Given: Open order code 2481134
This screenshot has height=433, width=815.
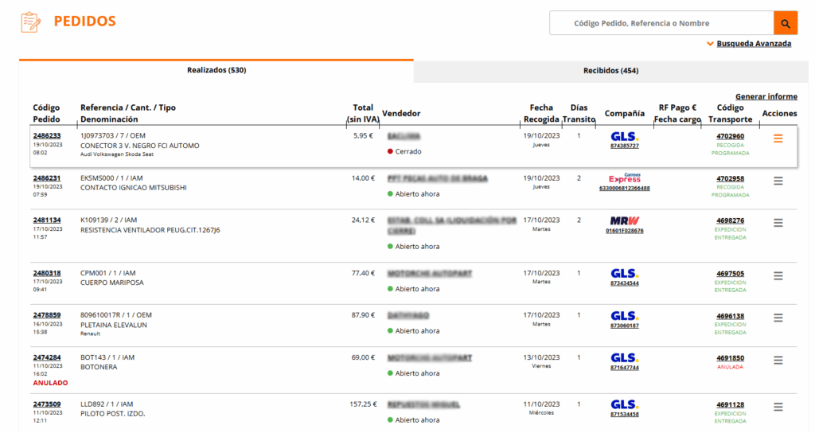Looking at the screenshot, I should click(x=47, y=220).
